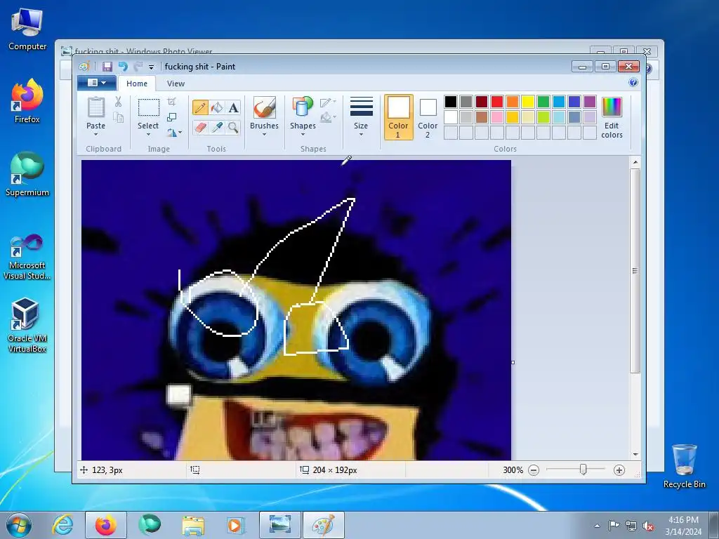Expand the Shapes dropdown arrow
This screenshot has width=719, height=539.
[303, 134]
